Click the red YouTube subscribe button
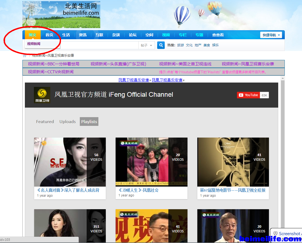Viewport: 302px width, 243px height. [x=248, y=95]
